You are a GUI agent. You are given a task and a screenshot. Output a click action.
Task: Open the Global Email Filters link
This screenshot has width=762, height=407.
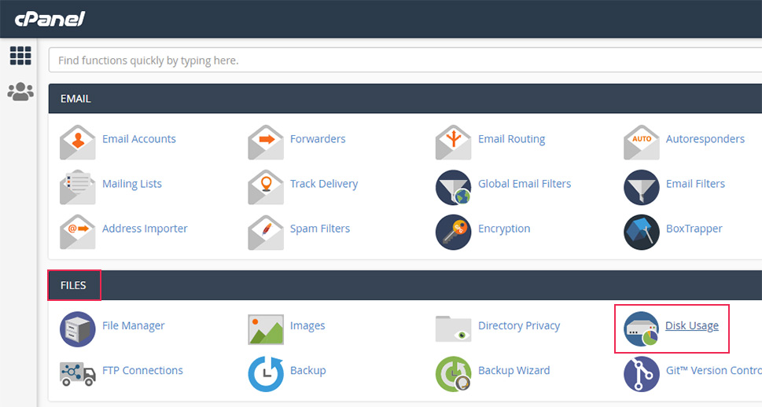pos(525,184)
